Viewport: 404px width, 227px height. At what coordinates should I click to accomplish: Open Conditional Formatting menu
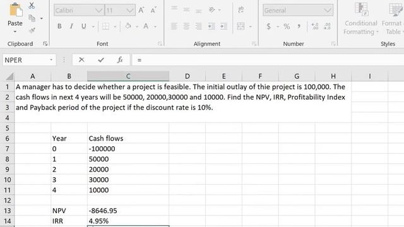coord(361,18)
